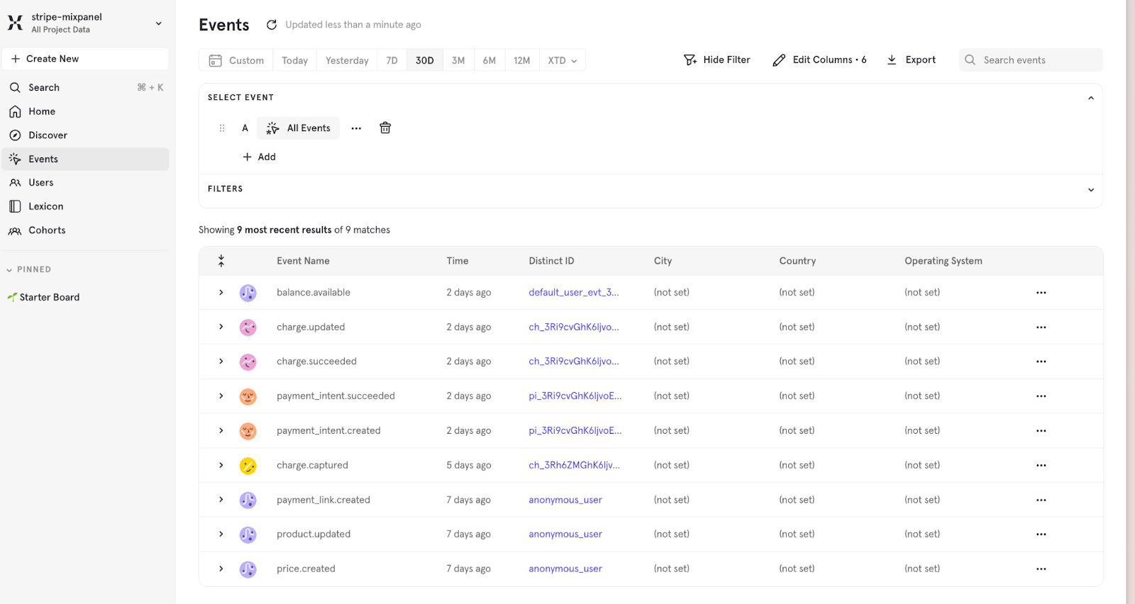The height and width of the screenshot is (604, 1135).
Task: Click avatar icon for payment_link.created row
Action: [248, 500]
